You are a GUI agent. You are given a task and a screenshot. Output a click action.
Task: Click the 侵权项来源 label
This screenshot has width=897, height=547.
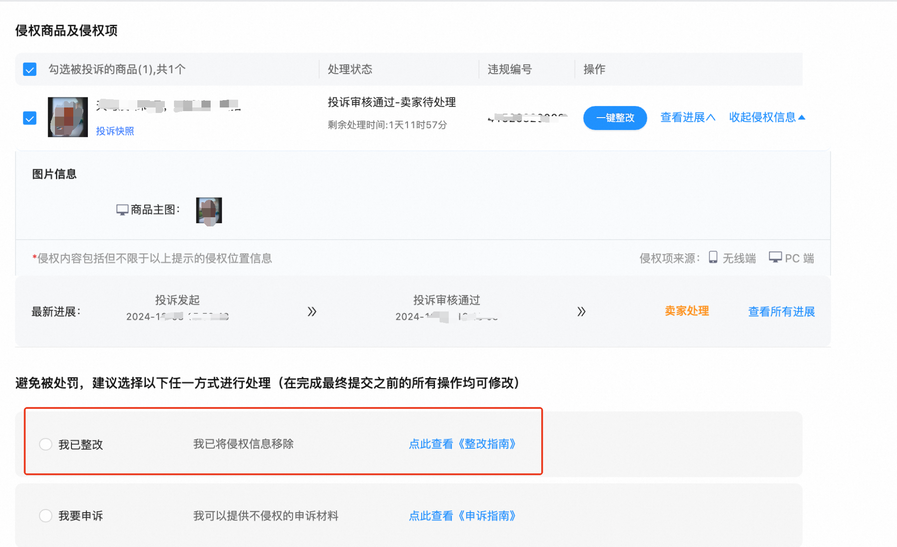(669, 258)
